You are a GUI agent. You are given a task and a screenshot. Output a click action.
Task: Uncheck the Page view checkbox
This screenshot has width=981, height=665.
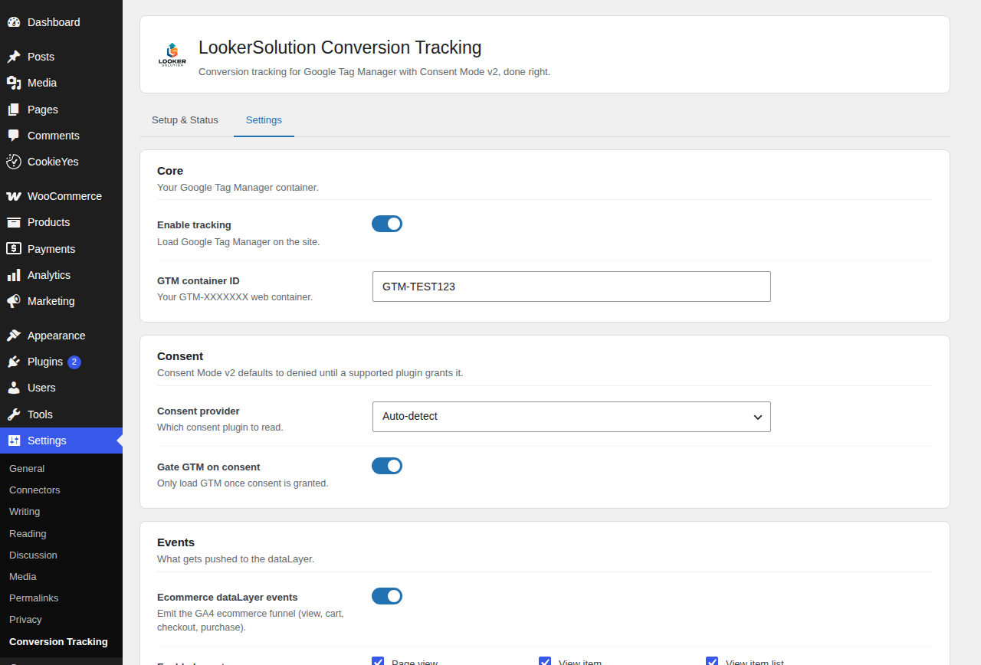point(378,662)
